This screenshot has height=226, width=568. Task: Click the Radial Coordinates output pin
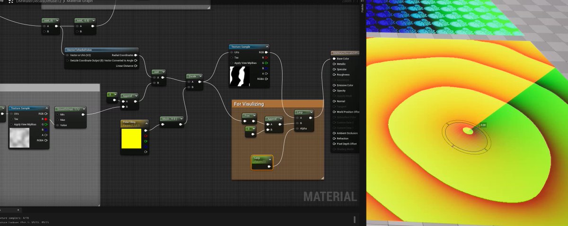pos(136,55)
